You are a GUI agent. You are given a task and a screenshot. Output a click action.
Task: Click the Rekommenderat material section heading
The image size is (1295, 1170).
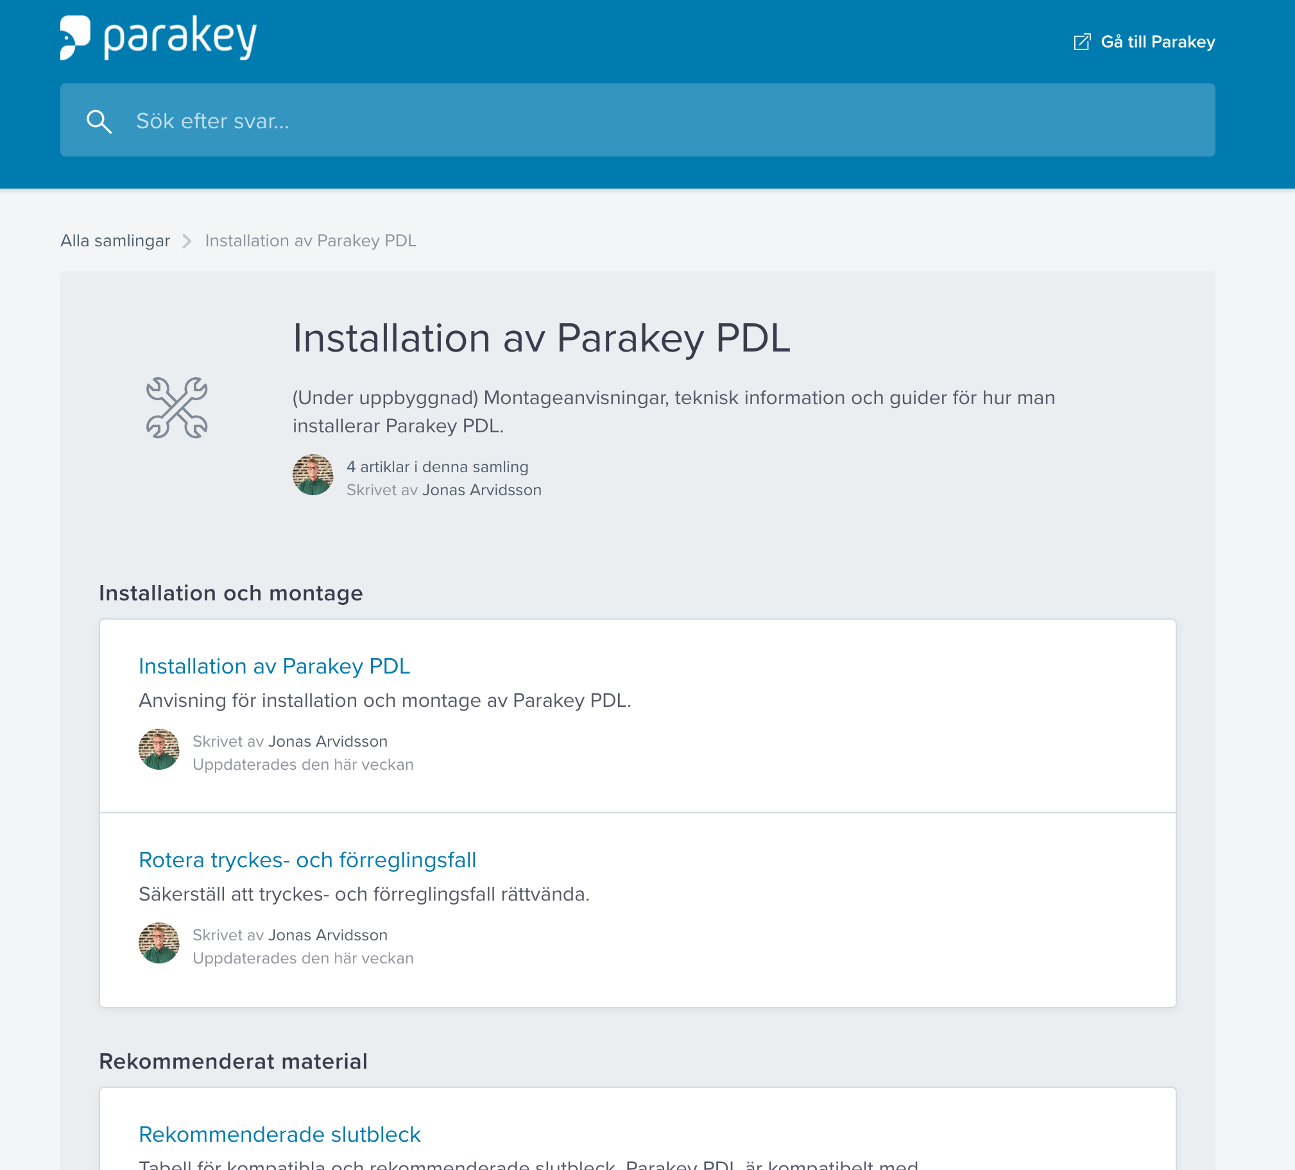click(x=233, y=1061)
